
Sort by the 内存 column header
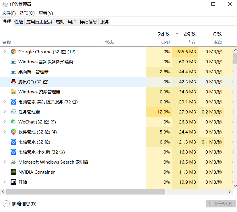click(185, 39)
